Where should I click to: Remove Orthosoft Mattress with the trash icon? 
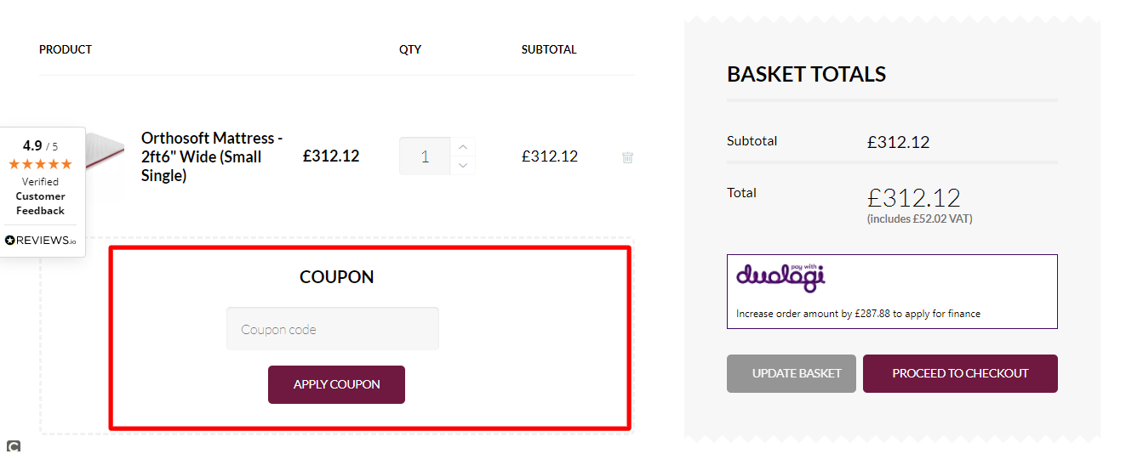[x=627, y=157]
